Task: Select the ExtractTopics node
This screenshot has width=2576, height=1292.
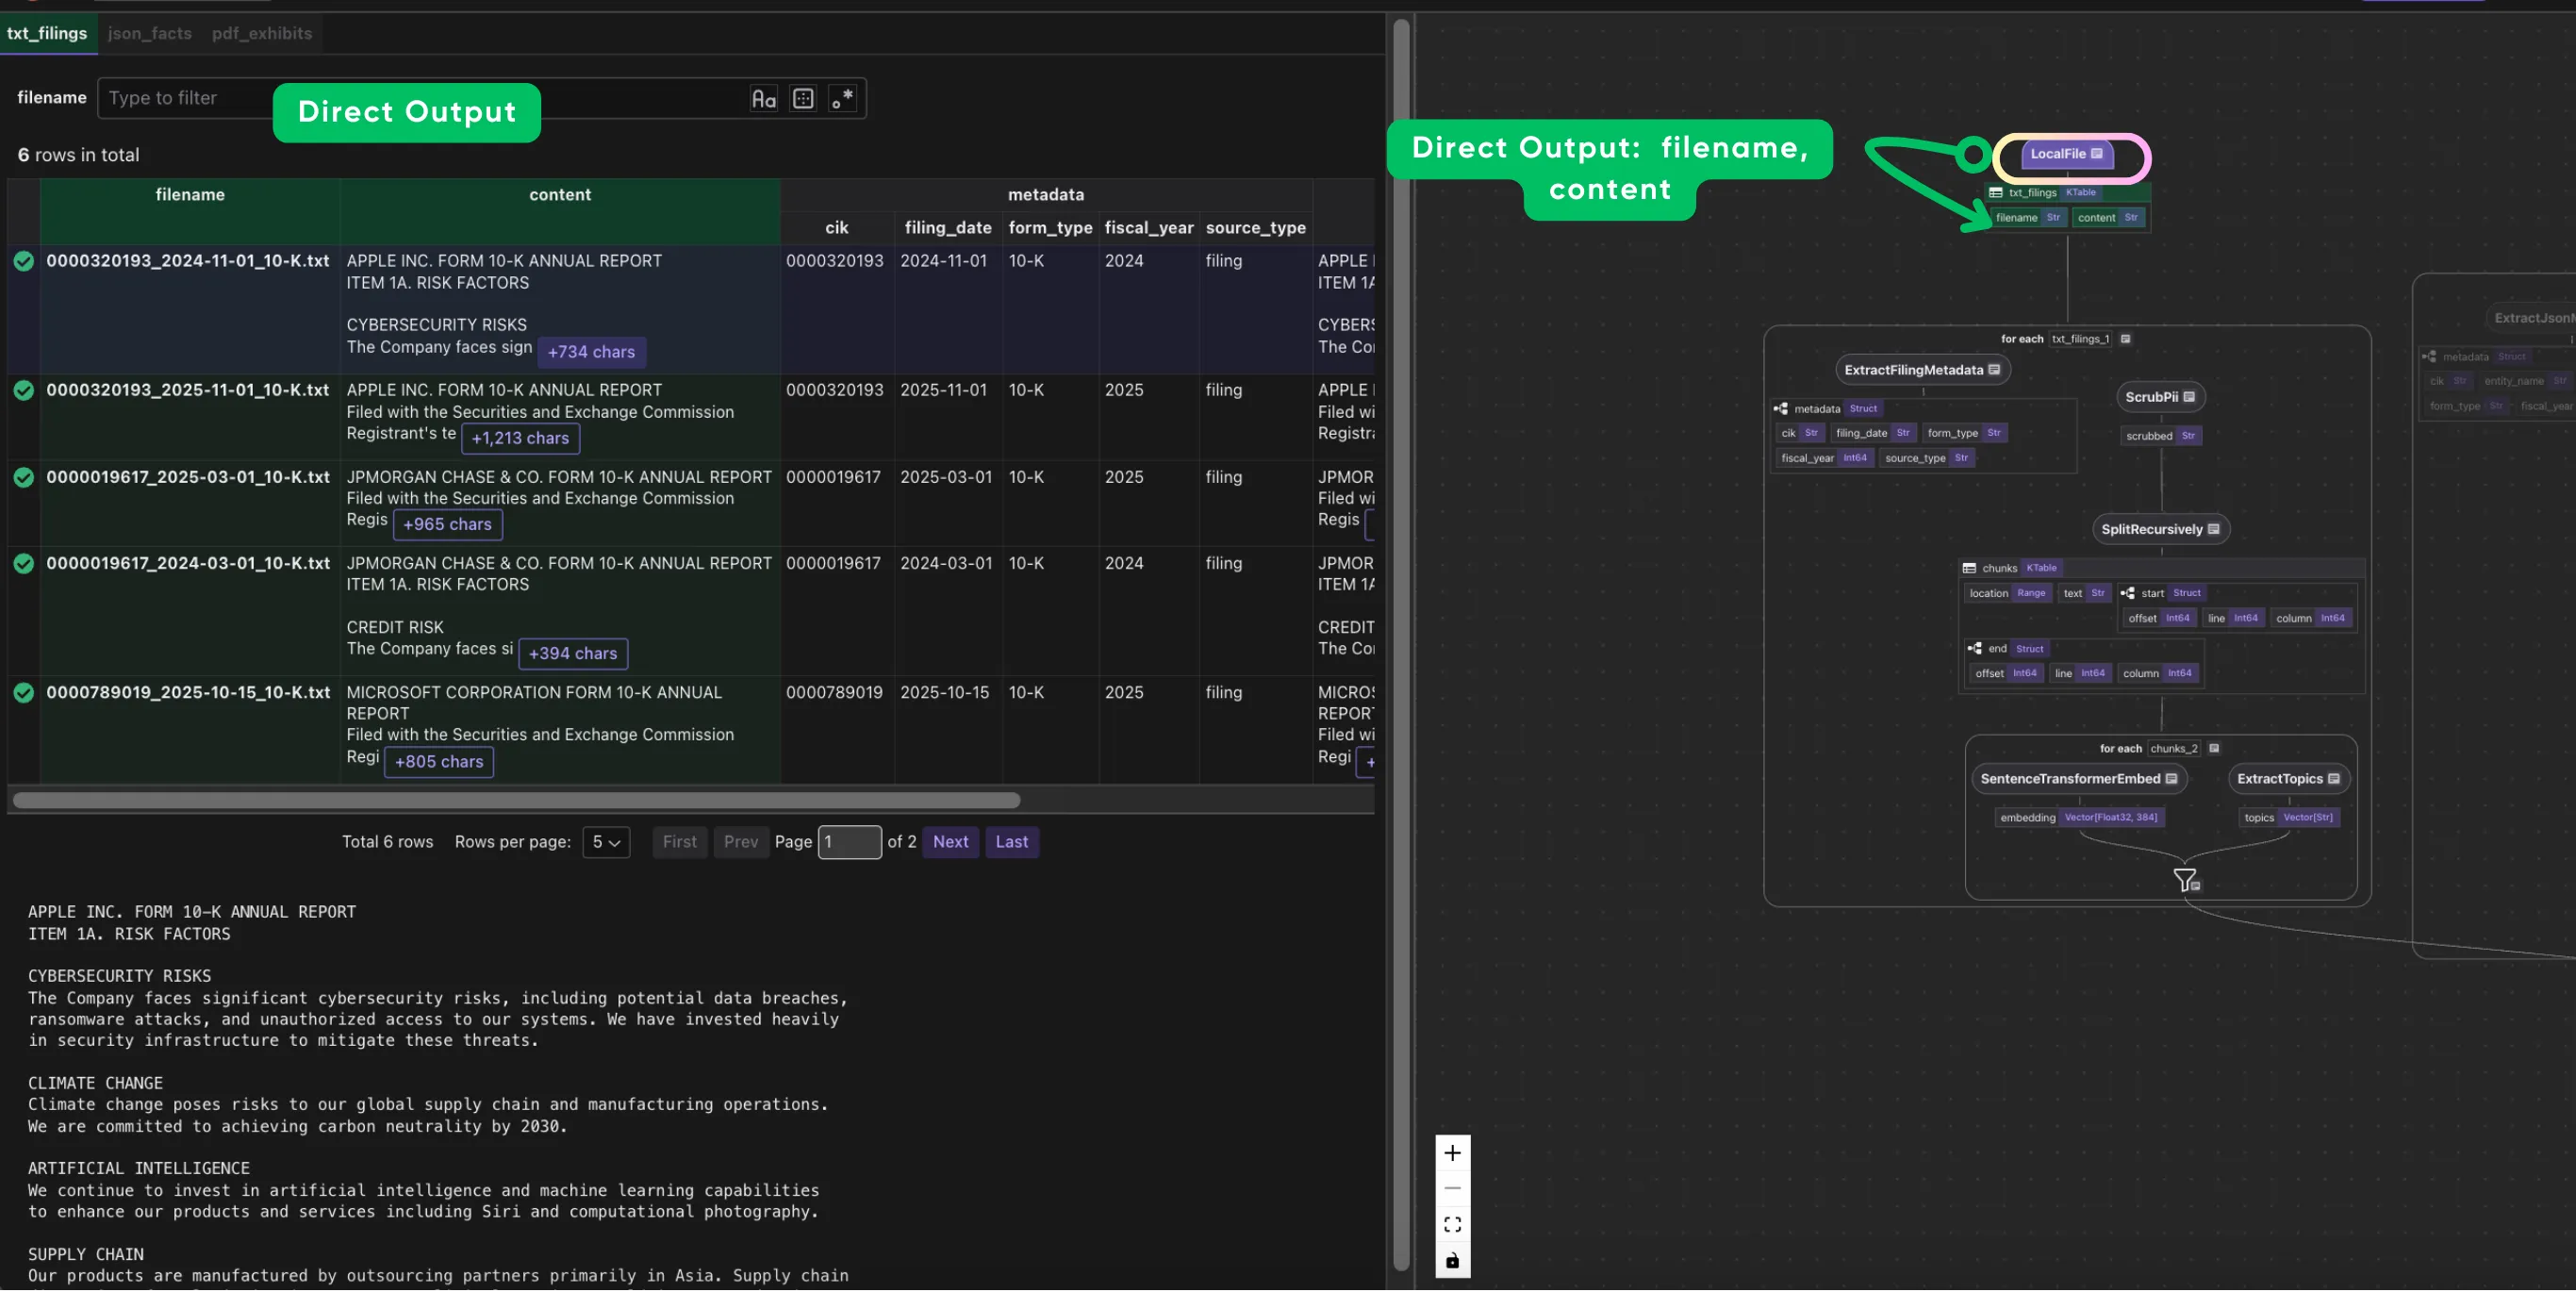Action: pyautogui.click(x=2288, y=780)
